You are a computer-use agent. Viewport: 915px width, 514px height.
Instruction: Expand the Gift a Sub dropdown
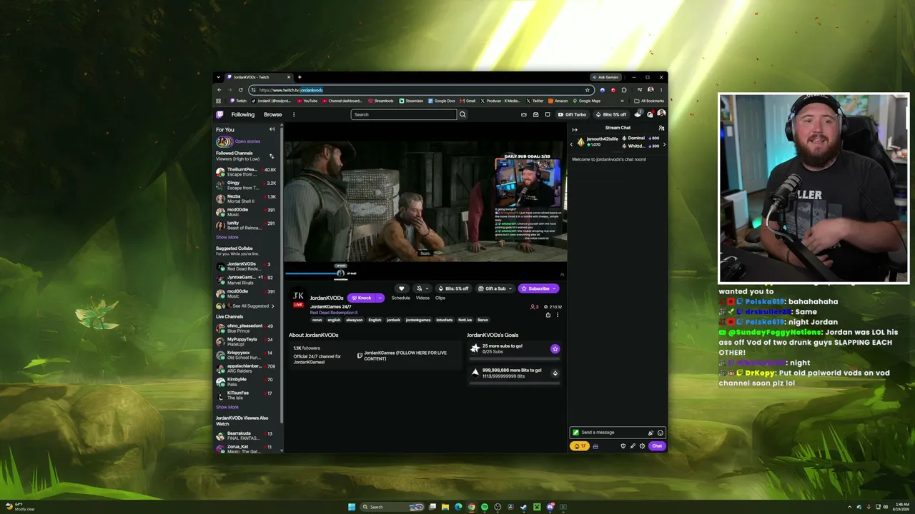510,288
